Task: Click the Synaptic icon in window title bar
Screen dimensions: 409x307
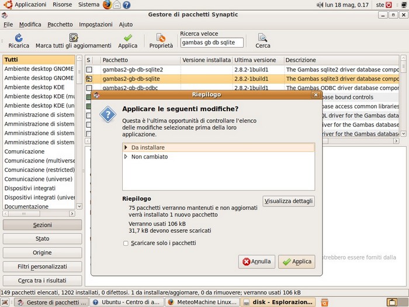Action: (x=5, y=15)
